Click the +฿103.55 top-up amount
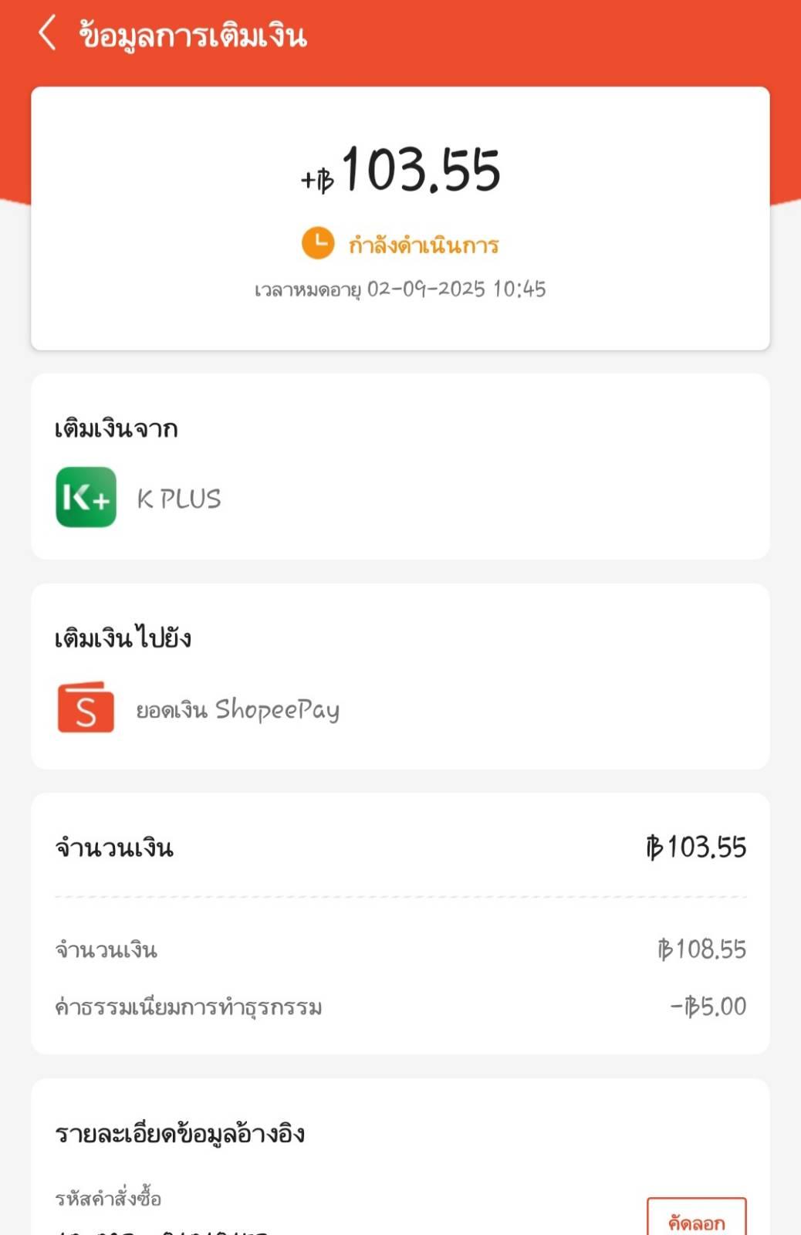Viewport: 801px width, 1235px height. click(401, 171)
